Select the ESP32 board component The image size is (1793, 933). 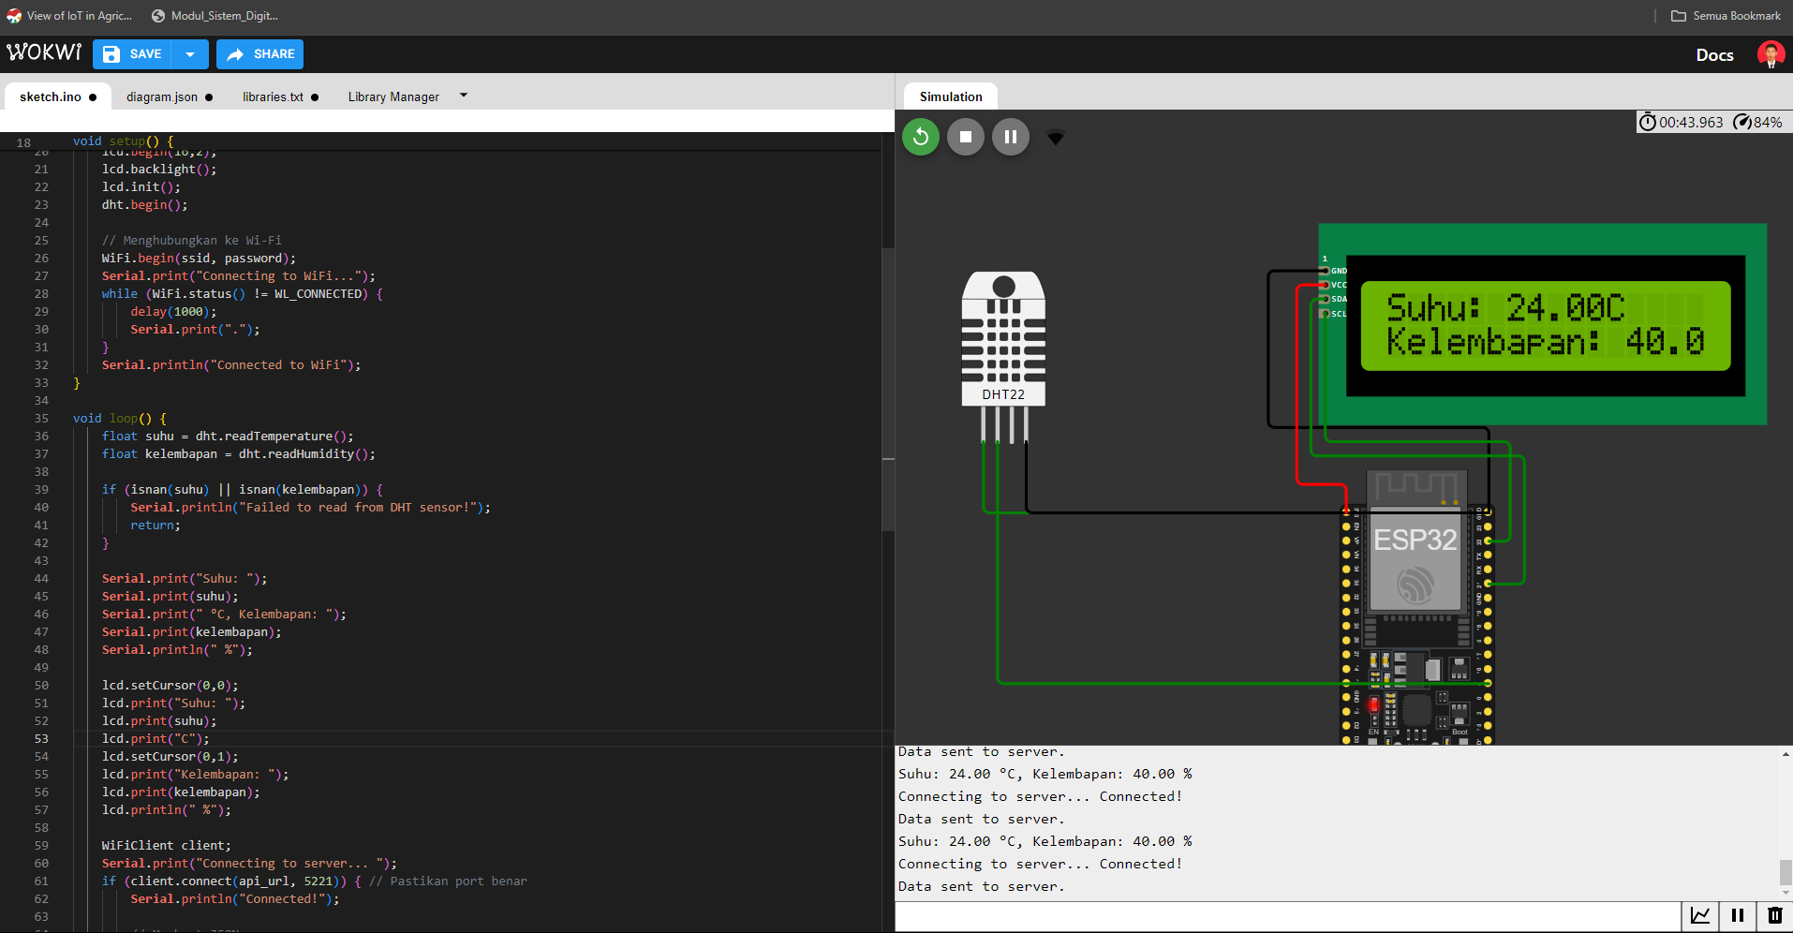coord(1416,607)
